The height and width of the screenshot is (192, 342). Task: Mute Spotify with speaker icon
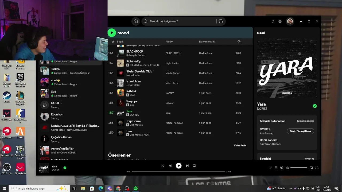point(287,168)
